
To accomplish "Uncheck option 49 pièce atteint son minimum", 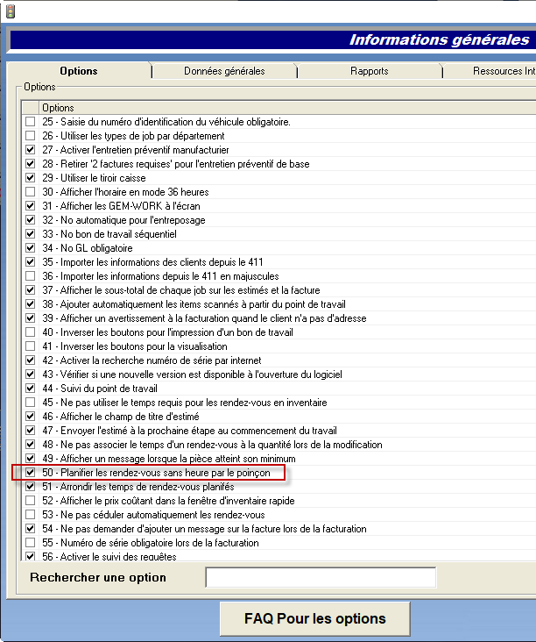I will click(x=31, y=458).
